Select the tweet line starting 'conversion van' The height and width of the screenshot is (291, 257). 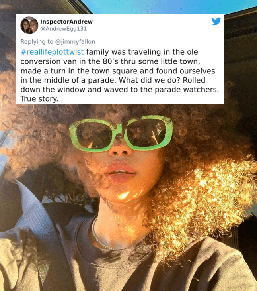pyautogui.click(x=110, y=61)
